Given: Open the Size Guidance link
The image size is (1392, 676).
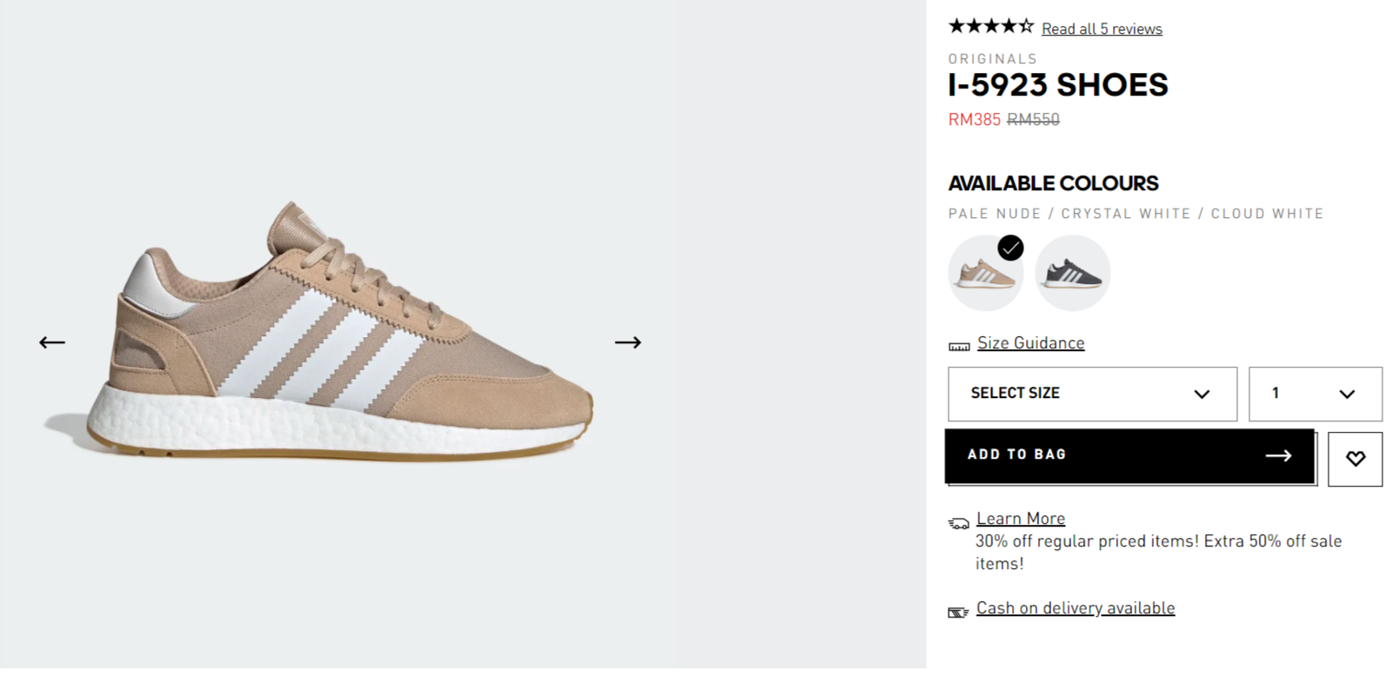Looking at the screenshot, I should pyautogui.click(x=1030, y=342).
